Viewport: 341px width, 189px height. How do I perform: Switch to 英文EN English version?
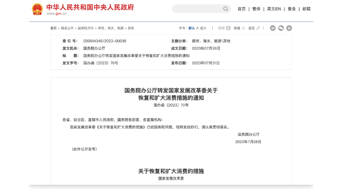(x=274, y=9)
